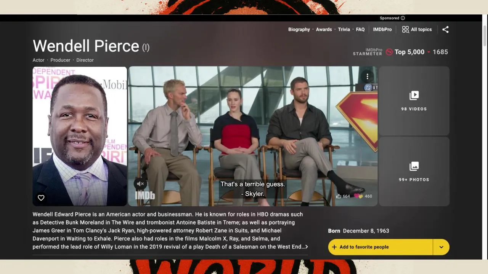Expand the favorite people dropdown arrow
Viewport: 488px width, 274px height.
(x=441, y=247)
